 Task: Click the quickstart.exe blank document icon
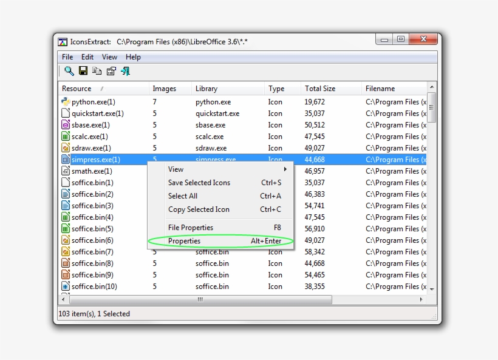click(x=66, y=113)
